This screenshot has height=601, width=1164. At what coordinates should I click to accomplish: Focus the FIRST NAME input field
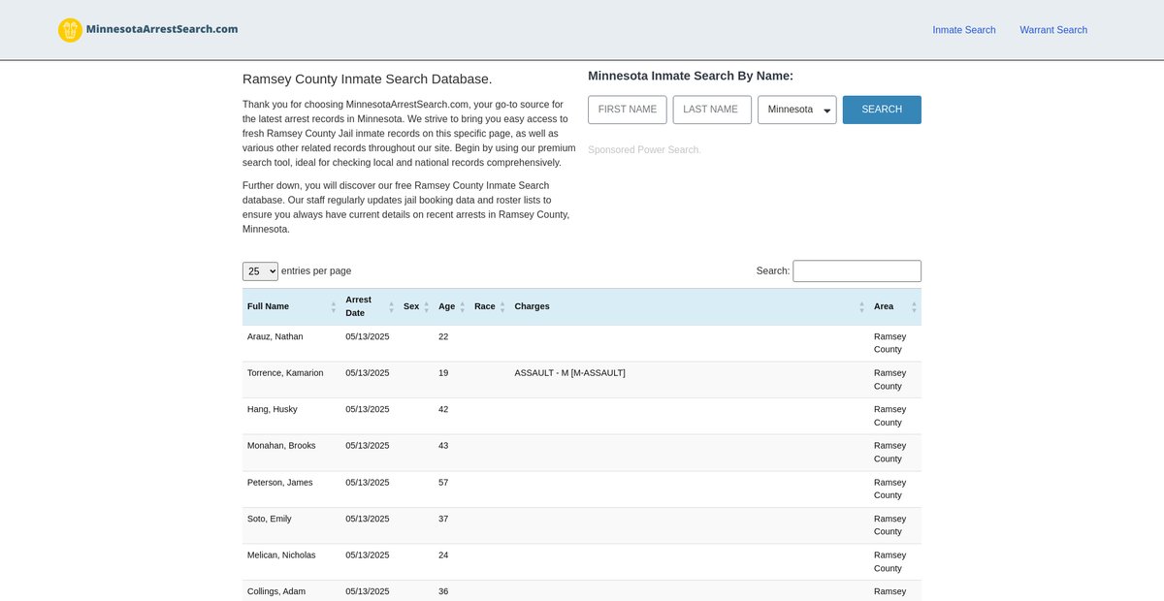click(x=627, y=110)
